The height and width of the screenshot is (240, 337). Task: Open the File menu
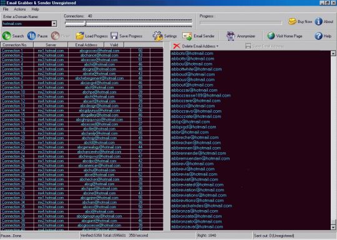pos(6,9)
